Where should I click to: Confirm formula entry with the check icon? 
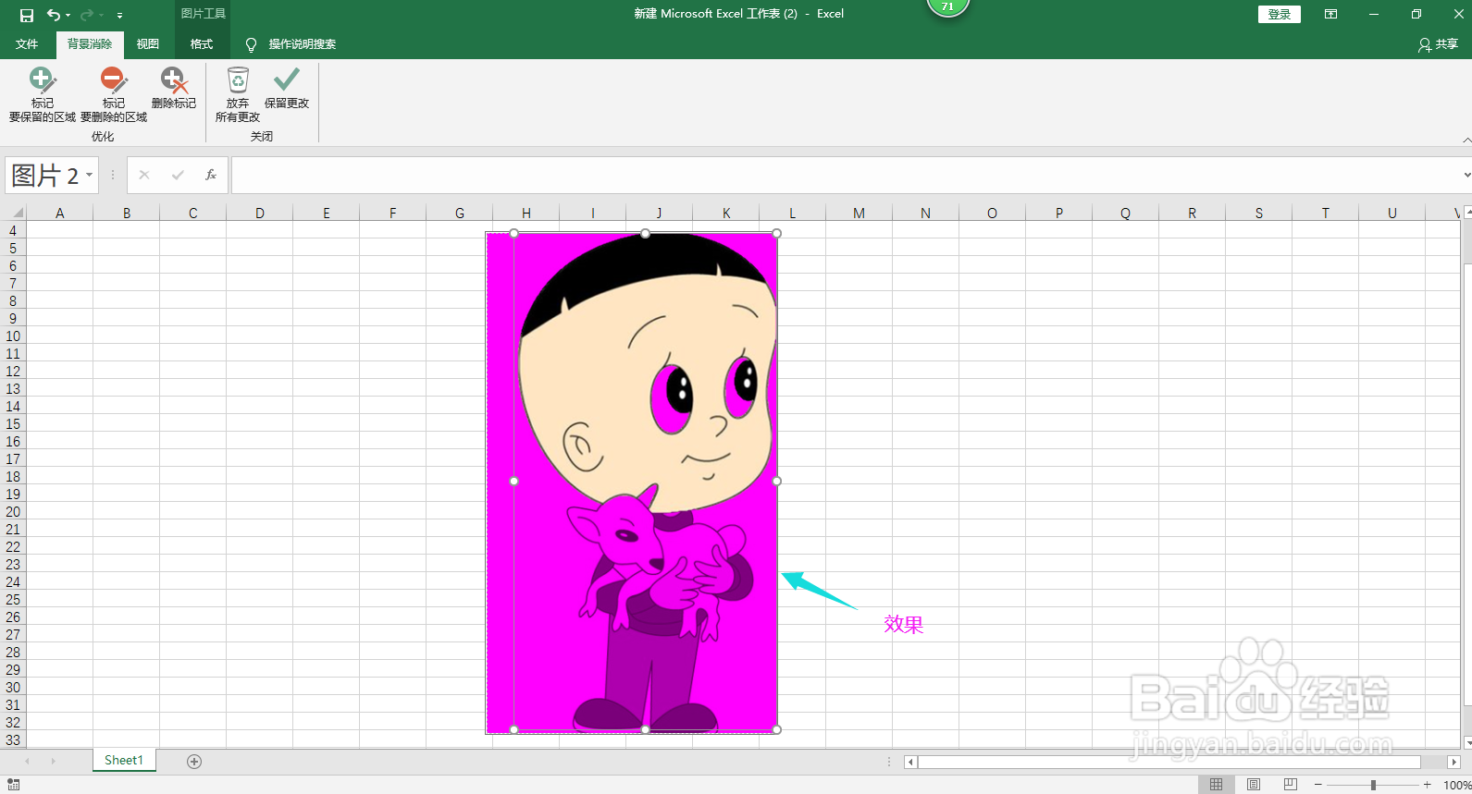click(x=178, y=175)
